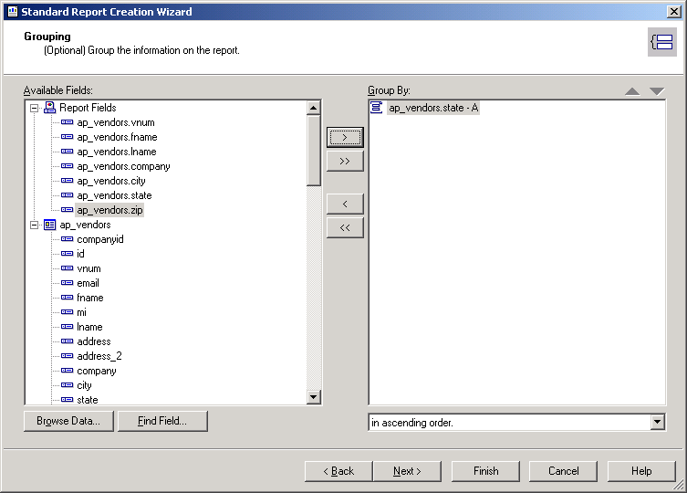Select ap_vendors.state - A in Group By
This screenshot has width=687, height=493.
point(433,108)
